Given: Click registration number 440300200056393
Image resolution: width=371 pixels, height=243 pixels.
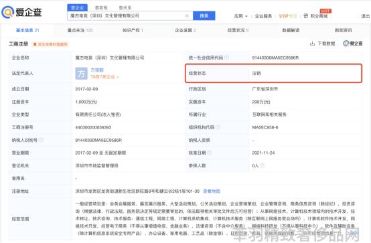Looking at the screenshot, I should tap(93, 127).
